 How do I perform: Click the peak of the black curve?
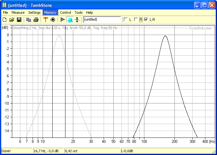click(x=165, y=36)
